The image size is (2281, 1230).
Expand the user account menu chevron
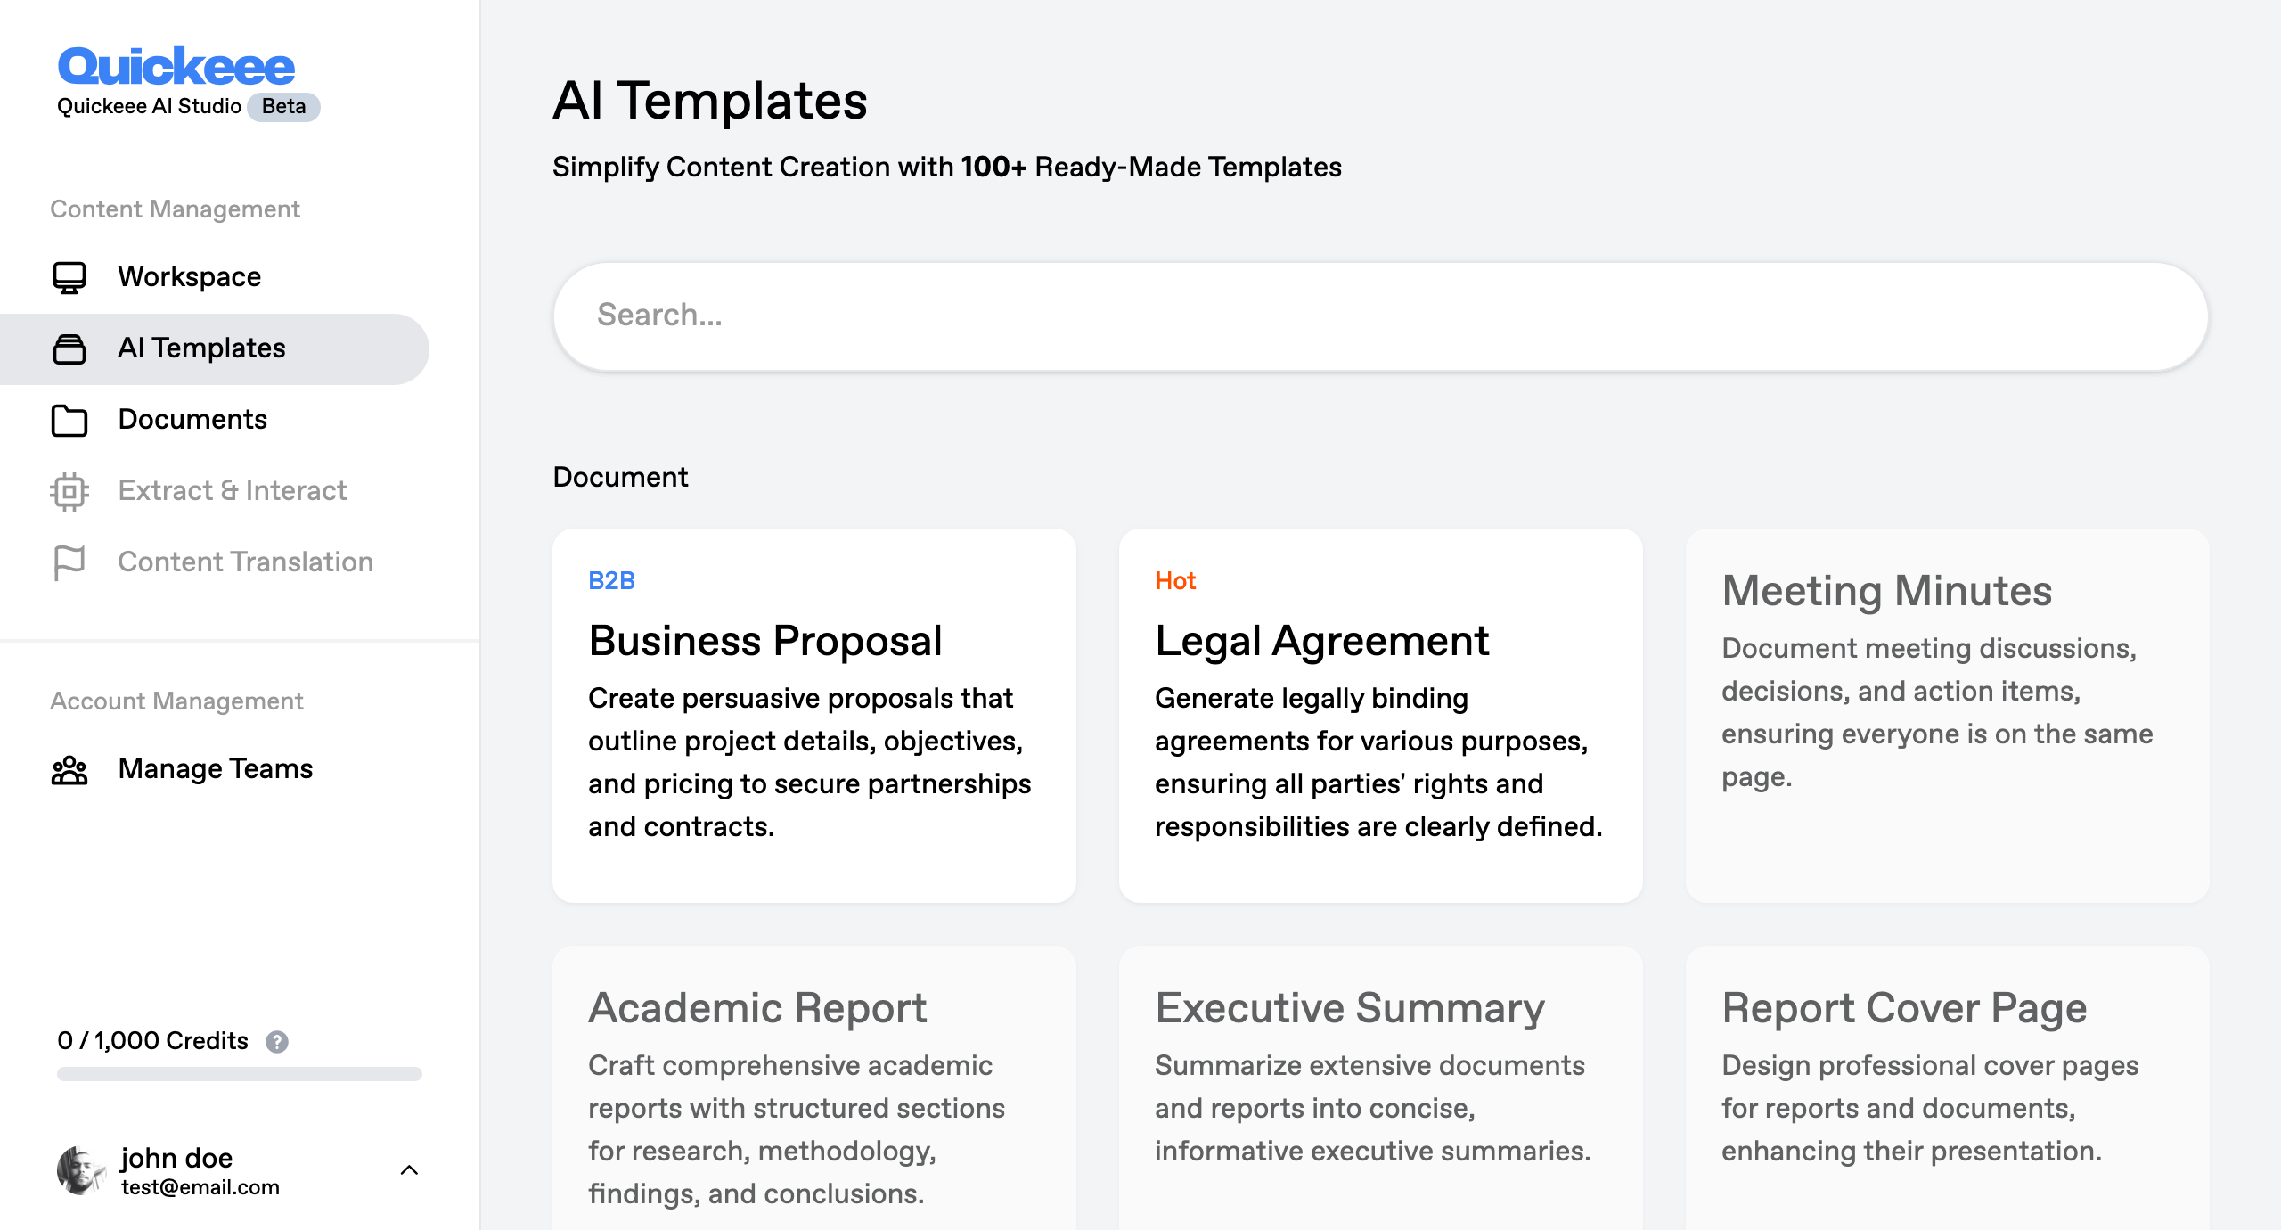pyautogui.click(x=409, y=1170)
